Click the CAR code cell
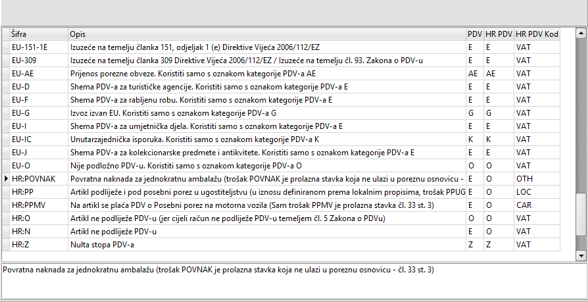The height and width of the screenshot is (302, 588). 524,205
